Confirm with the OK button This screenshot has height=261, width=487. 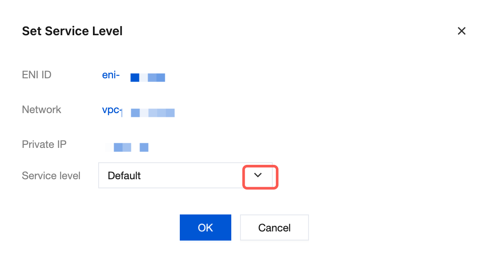205,228
